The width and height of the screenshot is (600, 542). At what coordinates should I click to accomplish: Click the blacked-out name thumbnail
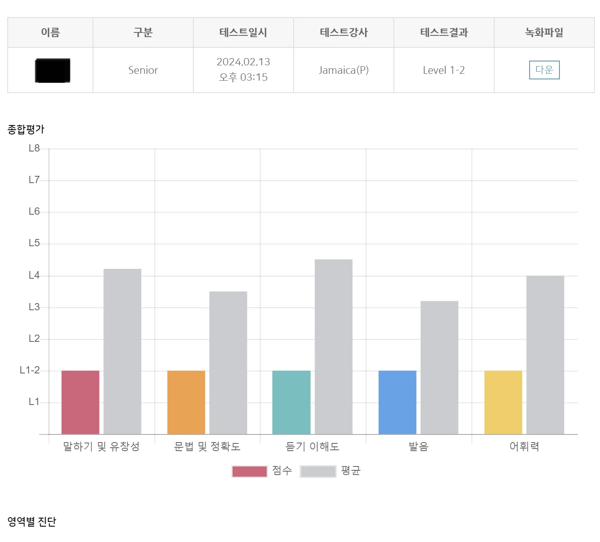[52, 70]
